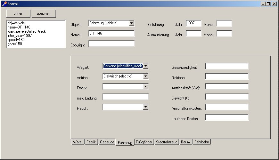The width and height of the screenshot is (279, 160).
Task: Click the Einführung Jahr field showing 1997
Action: [193, 23]
